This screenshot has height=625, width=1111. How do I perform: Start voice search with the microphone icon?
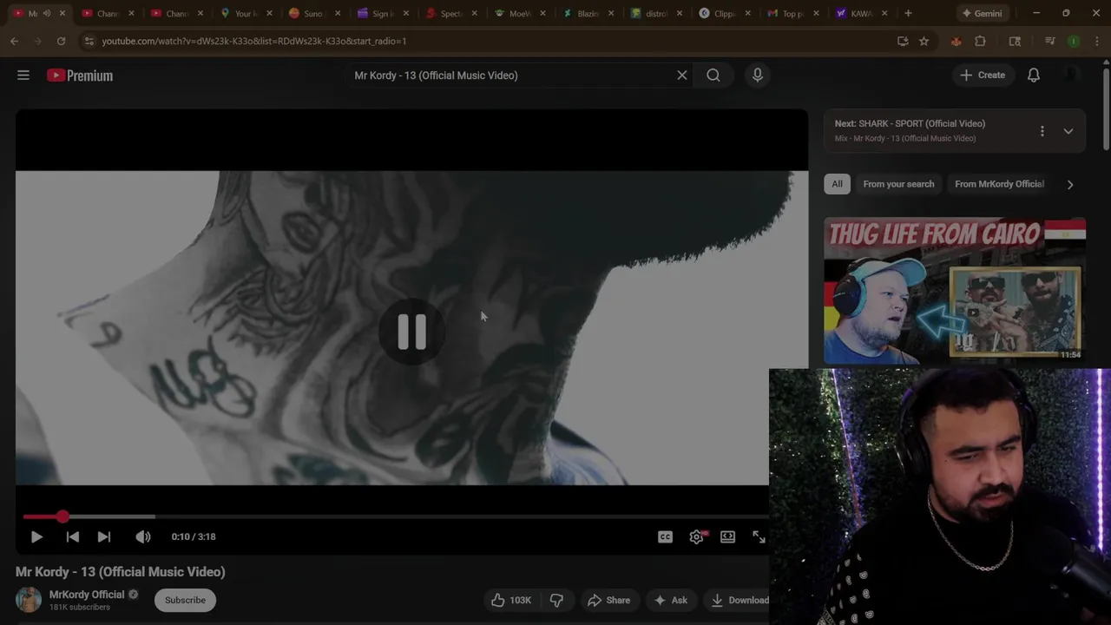[758, 76]
